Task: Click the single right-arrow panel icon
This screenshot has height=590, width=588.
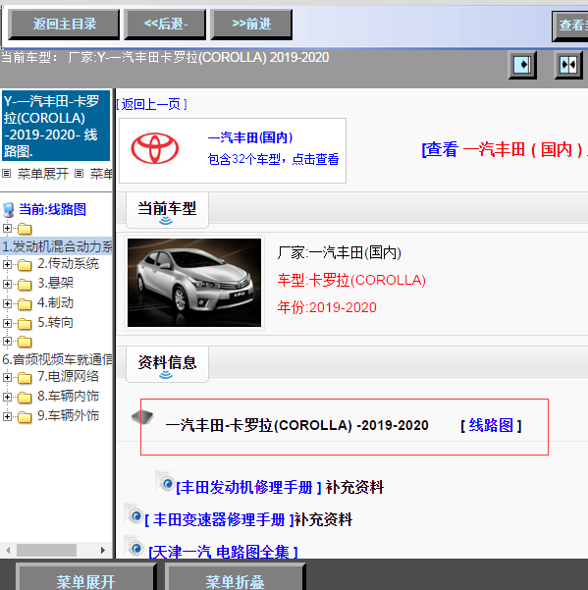Action: (x=522, y=65)
